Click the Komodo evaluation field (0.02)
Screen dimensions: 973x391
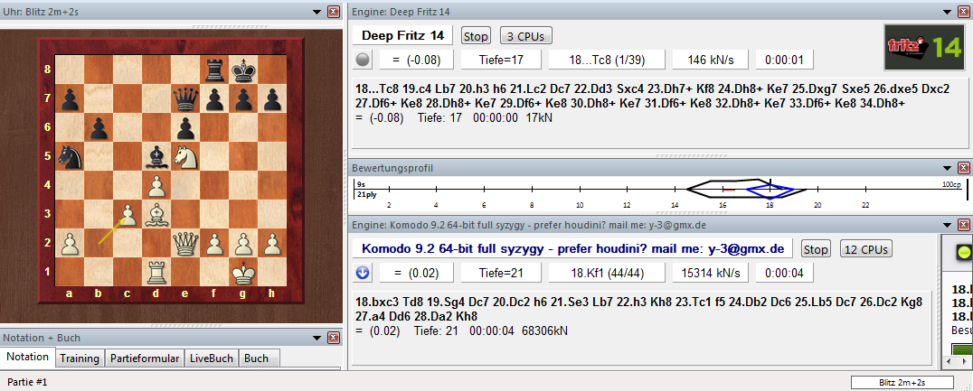coord(417,272)
